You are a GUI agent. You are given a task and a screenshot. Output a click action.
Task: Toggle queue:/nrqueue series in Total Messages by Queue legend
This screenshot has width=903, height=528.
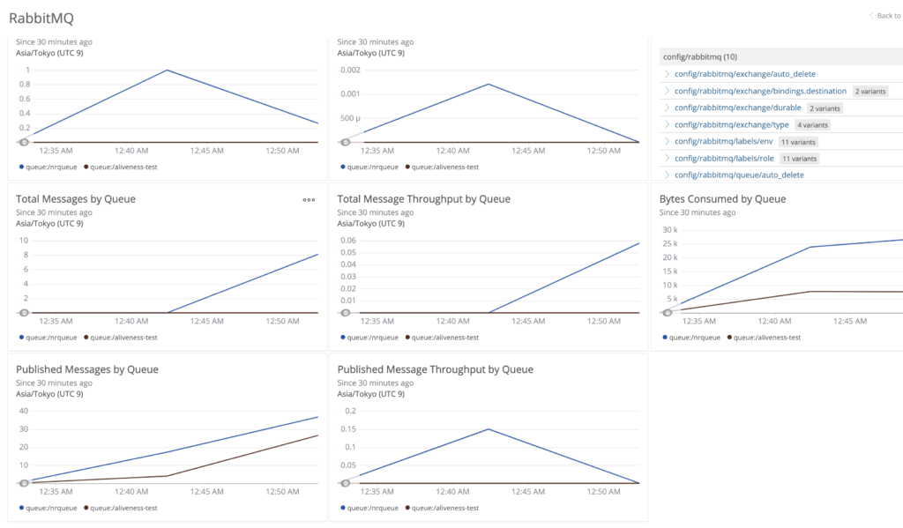[48, 338]
